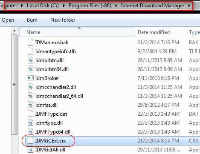This screenshot has height=154, width=200.
Task: Click the IDMGCExt.crx file icon
Action: (x=30, y=140)
